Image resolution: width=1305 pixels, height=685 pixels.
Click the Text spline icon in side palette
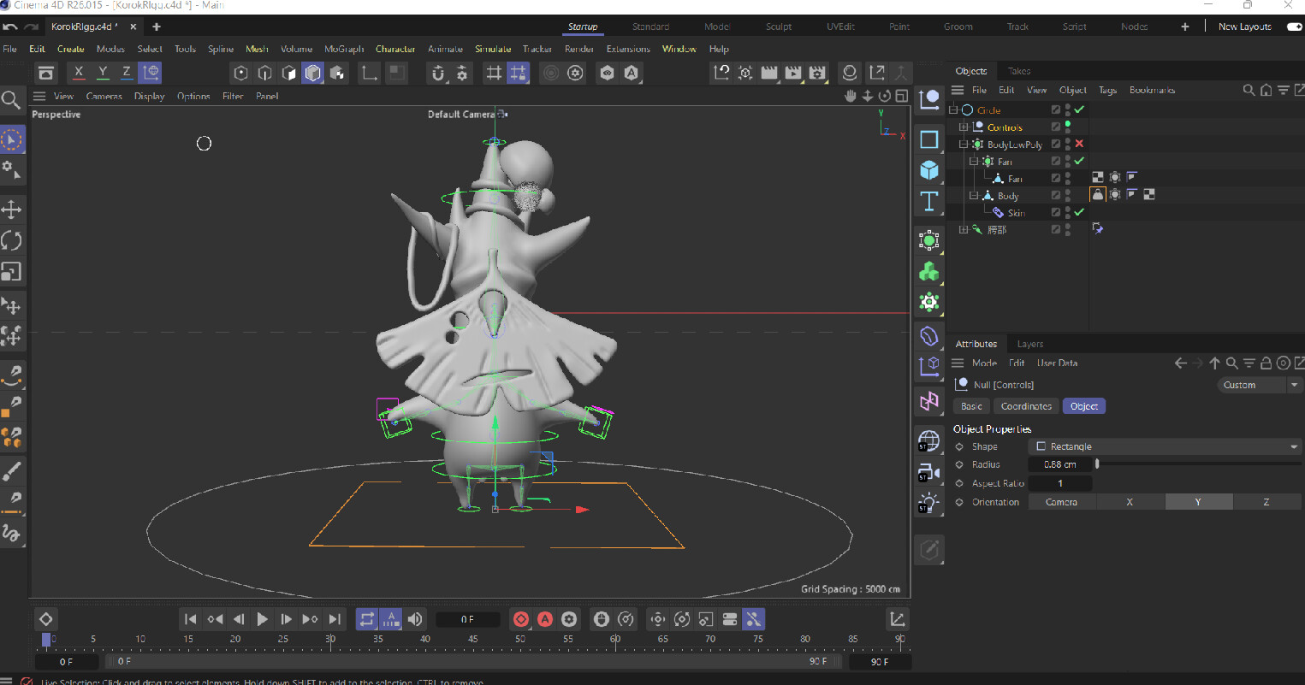point(929,202)
